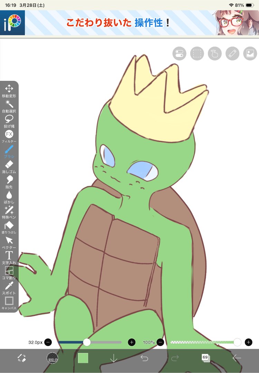The height and width of the screenshot is (373, 259).
Task: Open the layers panel showing 69
Action: (x=205, y=358)
